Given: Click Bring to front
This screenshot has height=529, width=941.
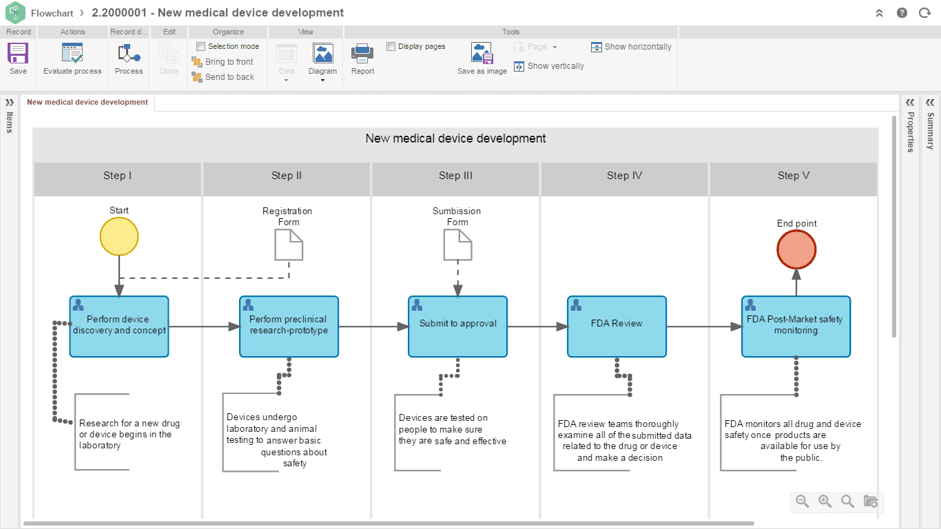Looking at the screenshot, I should tap(223, 62).
